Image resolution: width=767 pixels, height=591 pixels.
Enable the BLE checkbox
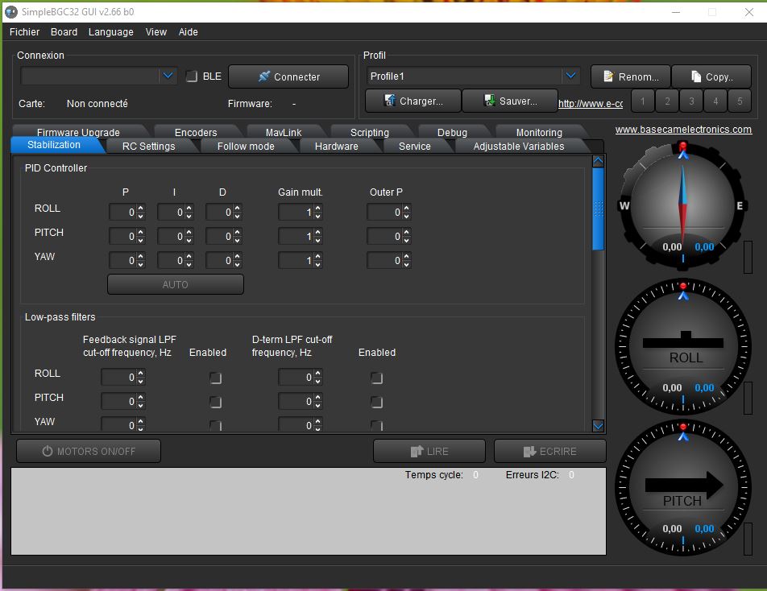point(192,76)
